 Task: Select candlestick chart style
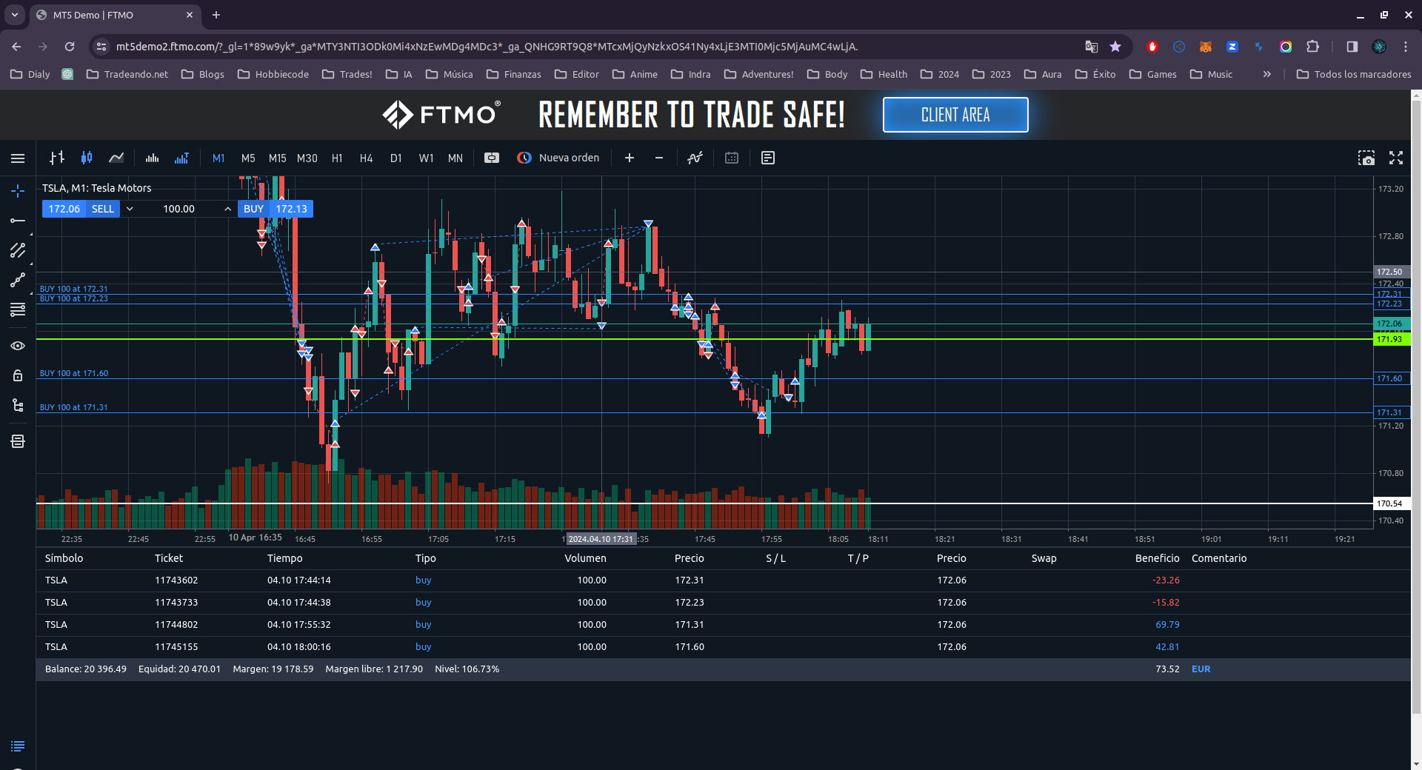click(x=87, y=158)
